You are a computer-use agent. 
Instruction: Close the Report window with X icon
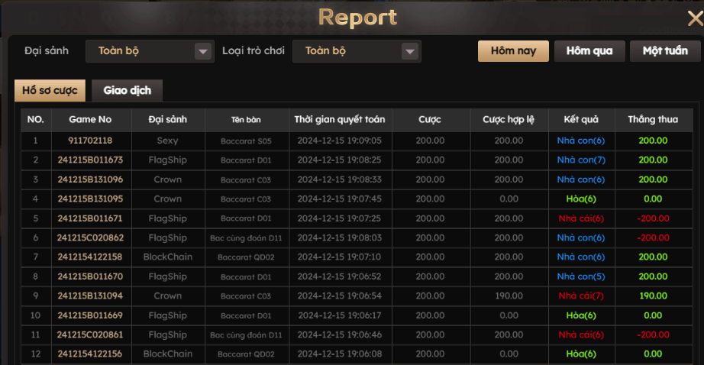point(694,20)
